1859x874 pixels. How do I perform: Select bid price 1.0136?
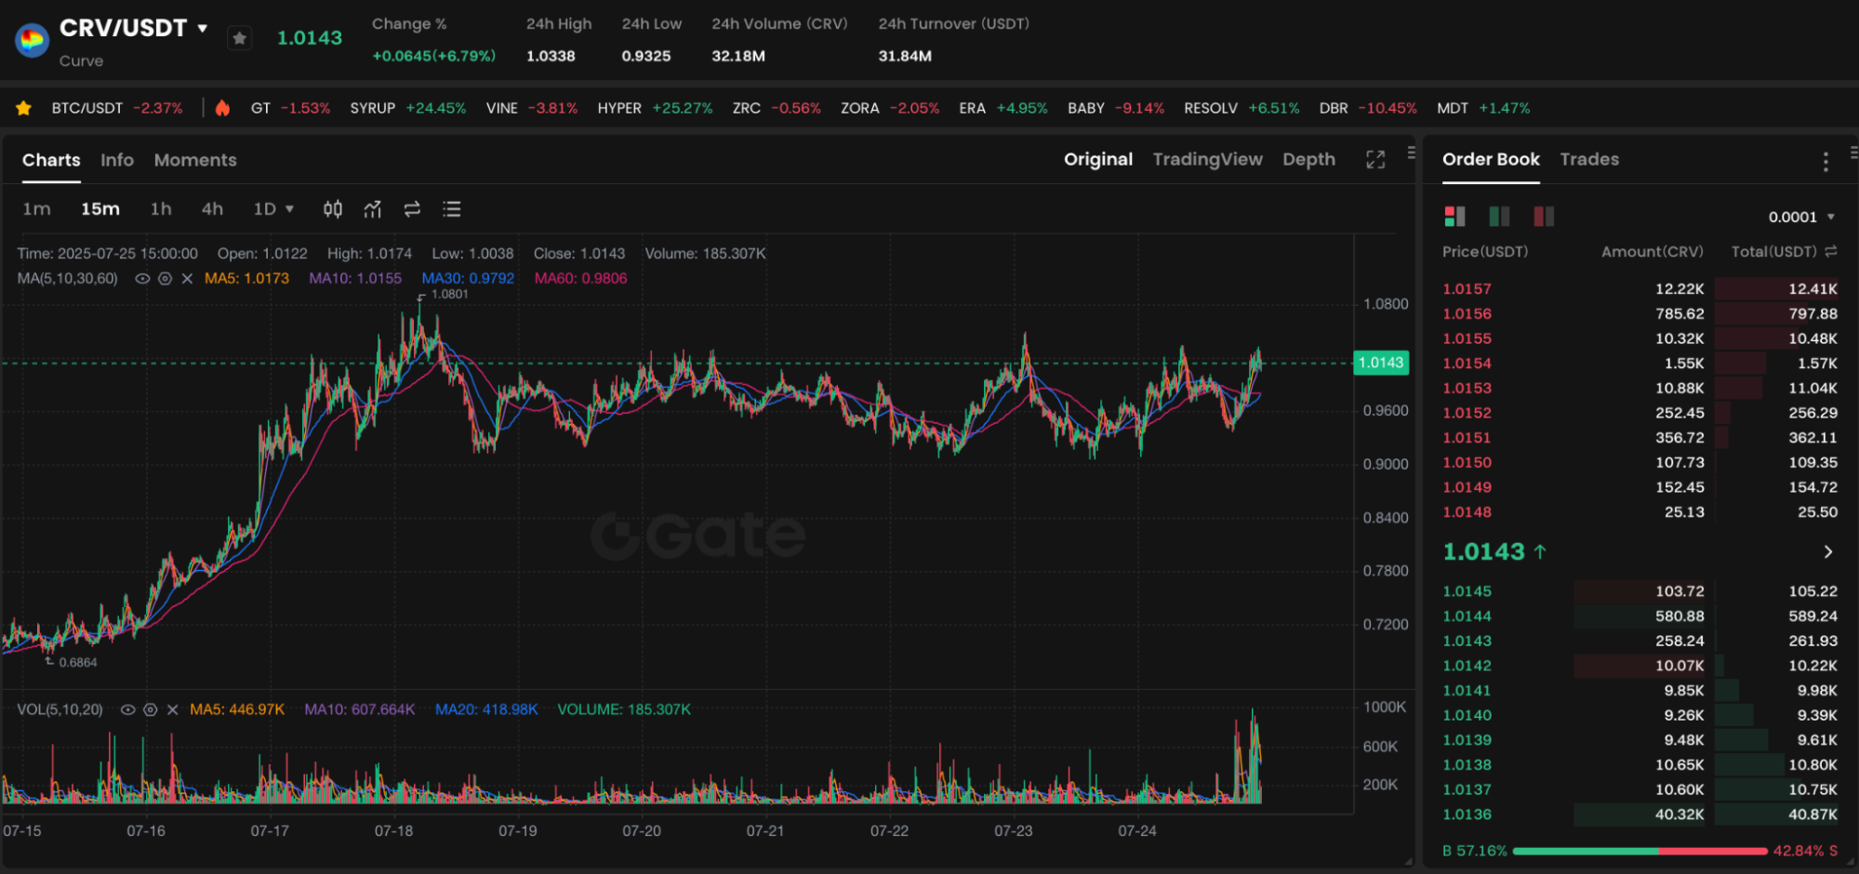coord(1467,814)
